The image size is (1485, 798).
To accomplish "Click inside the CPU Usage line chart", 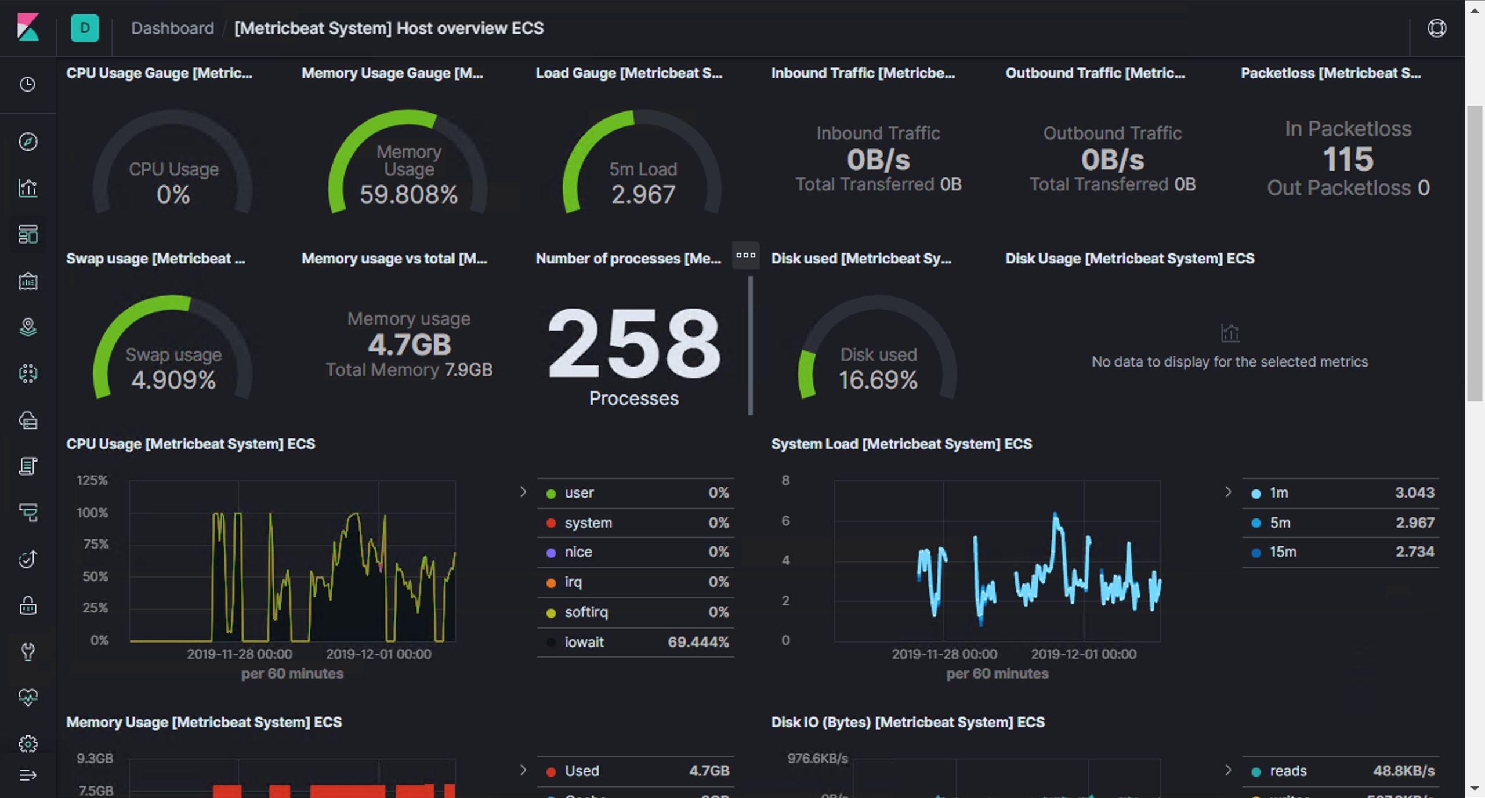I will pos(292,561).
